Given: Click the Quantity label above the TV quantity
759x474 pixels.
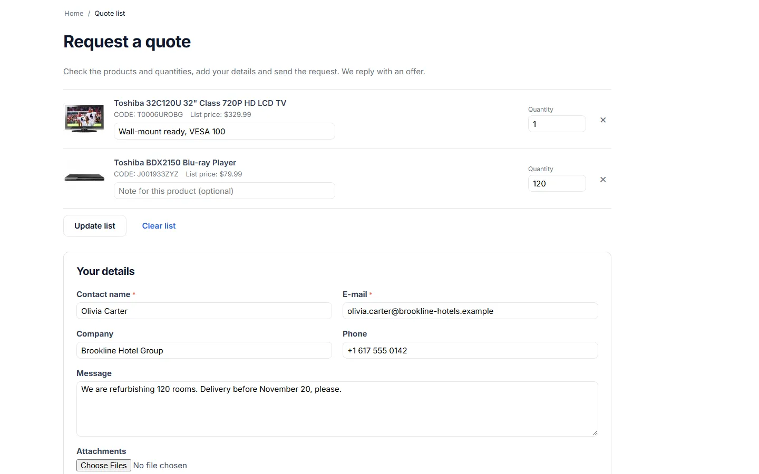Looking at the screenshot, I should 541,110.
